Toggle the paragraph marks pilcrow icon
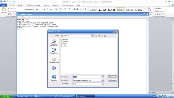The width and height of the screenshot is (174, 98). pyautogui.click(x=85, y=9)
